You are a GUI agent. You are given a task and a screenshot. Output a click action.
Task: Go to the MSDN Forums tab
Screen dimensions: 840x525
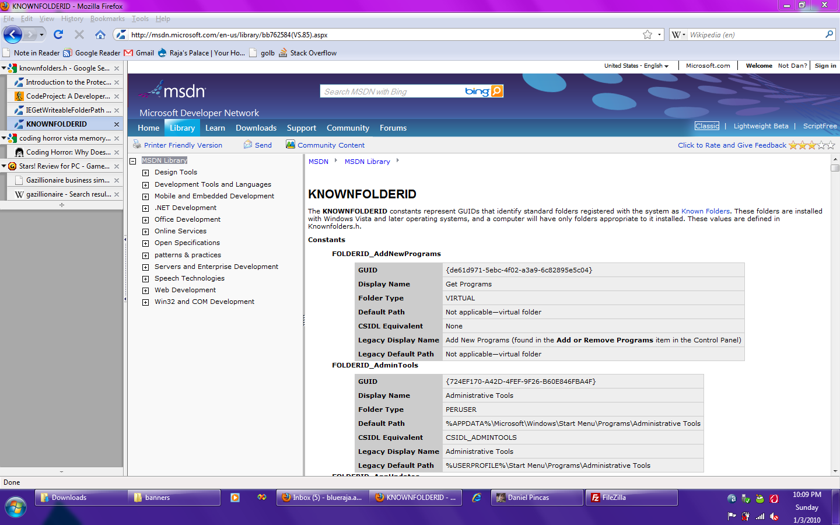[393, 128]
